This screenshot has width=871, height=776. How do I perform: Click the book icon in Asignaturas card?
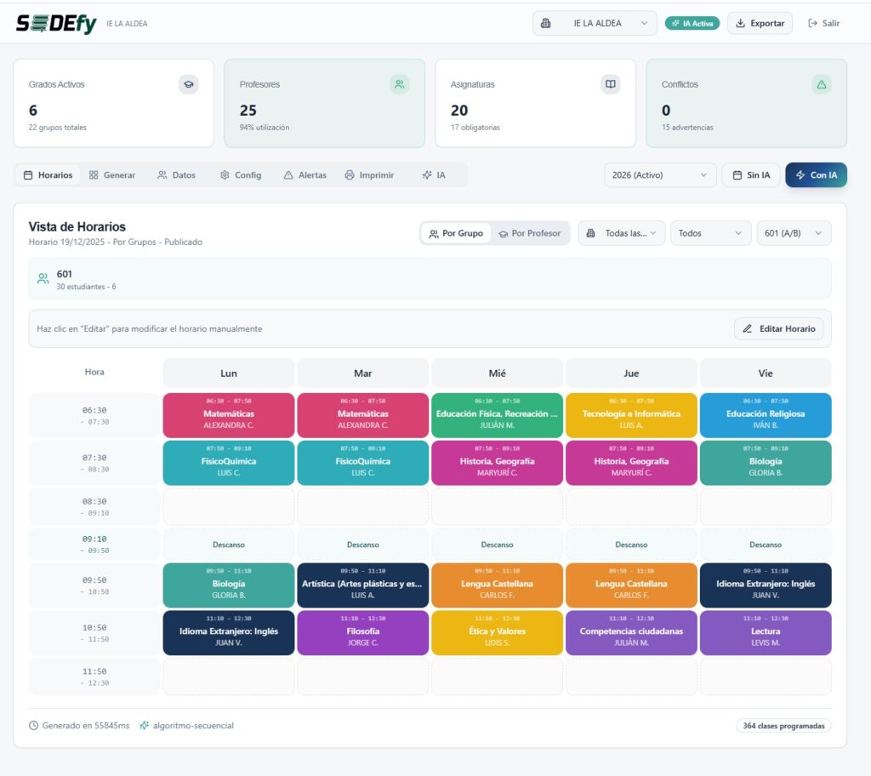pos(611,84)
